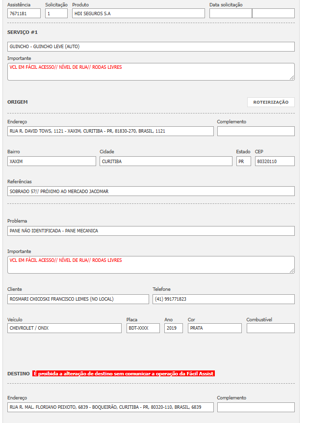
Task: Click the Referências field
Action: [x=151, y=191]
